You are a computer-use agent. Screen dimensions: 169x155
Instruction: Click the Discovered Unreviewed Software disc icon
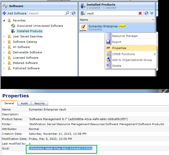[13, 26]
